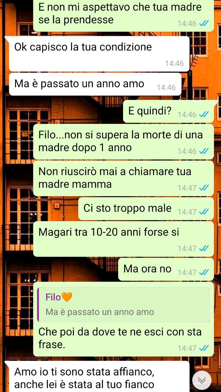
Task: Tap read ticks on 'Che poi da dove' message
Action: (204, 348)
